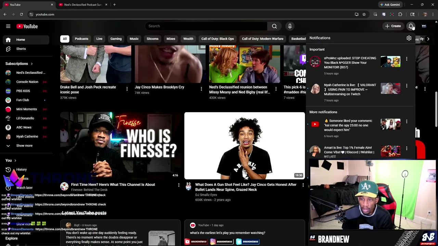Open options for liked comment notification
This screenshot has width=438, height=246.
(x=407, y=121)
